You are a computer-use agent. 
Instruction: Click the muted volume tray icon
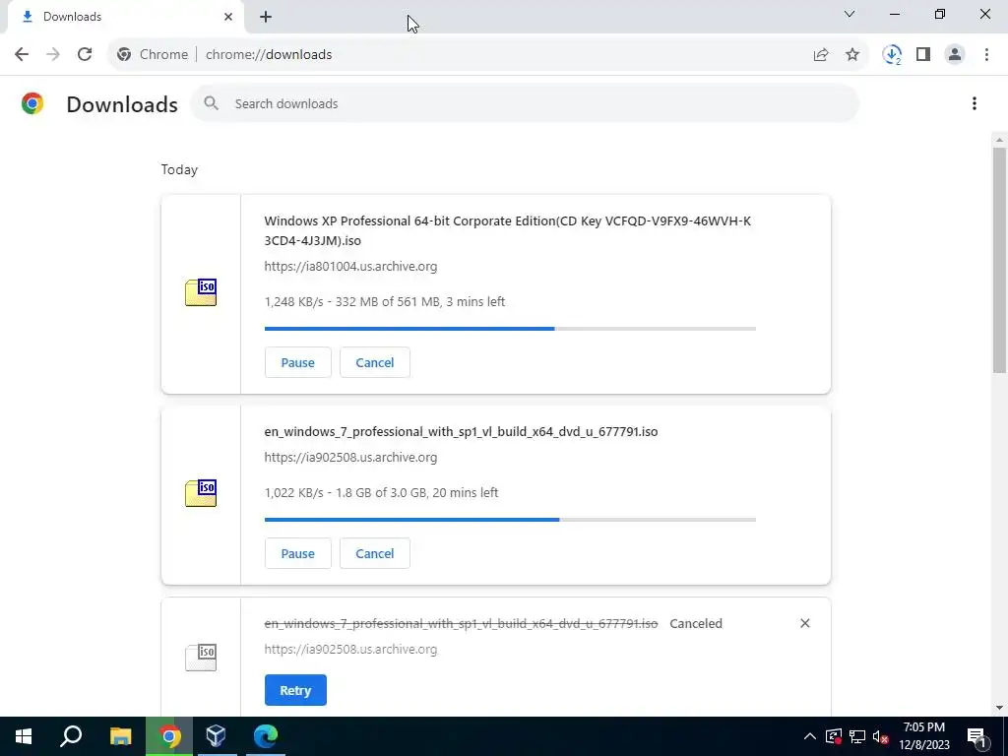880,736
